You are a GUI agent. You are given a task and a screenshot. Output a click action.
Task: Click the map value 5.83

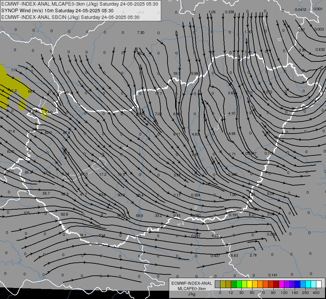click(x=234, y=255)
